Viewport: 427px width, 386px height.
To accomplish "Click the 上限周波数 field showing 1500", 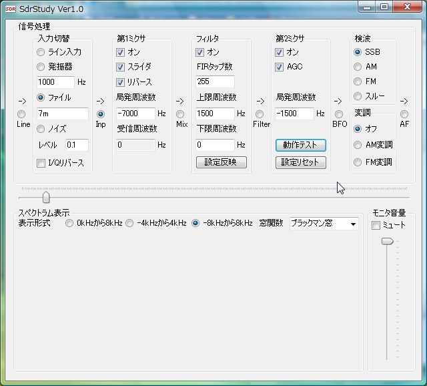I will point(215,114).
